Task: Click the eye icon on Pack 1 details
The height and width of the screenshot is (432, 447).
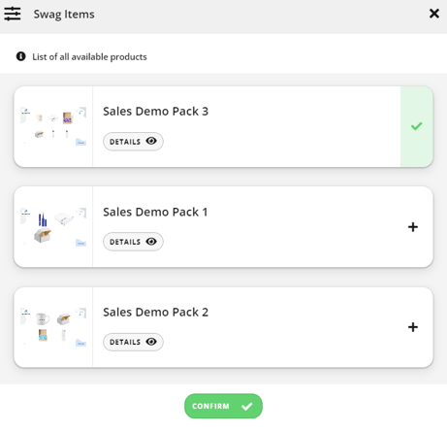Action: pyautogui.click(x=151, y=242)
